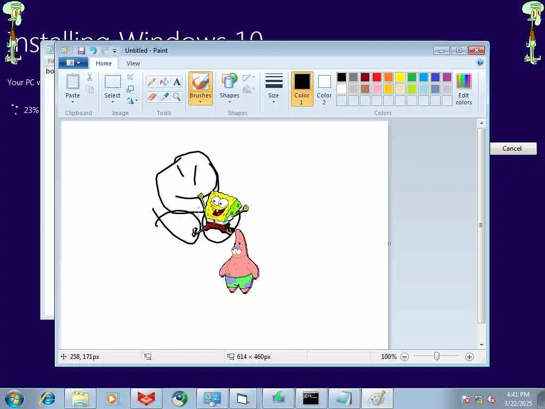Choose the Fill with color bucket tool
The height and width of the screenshot is (409, 545).
pyautogui.click(x=164, y=81)
